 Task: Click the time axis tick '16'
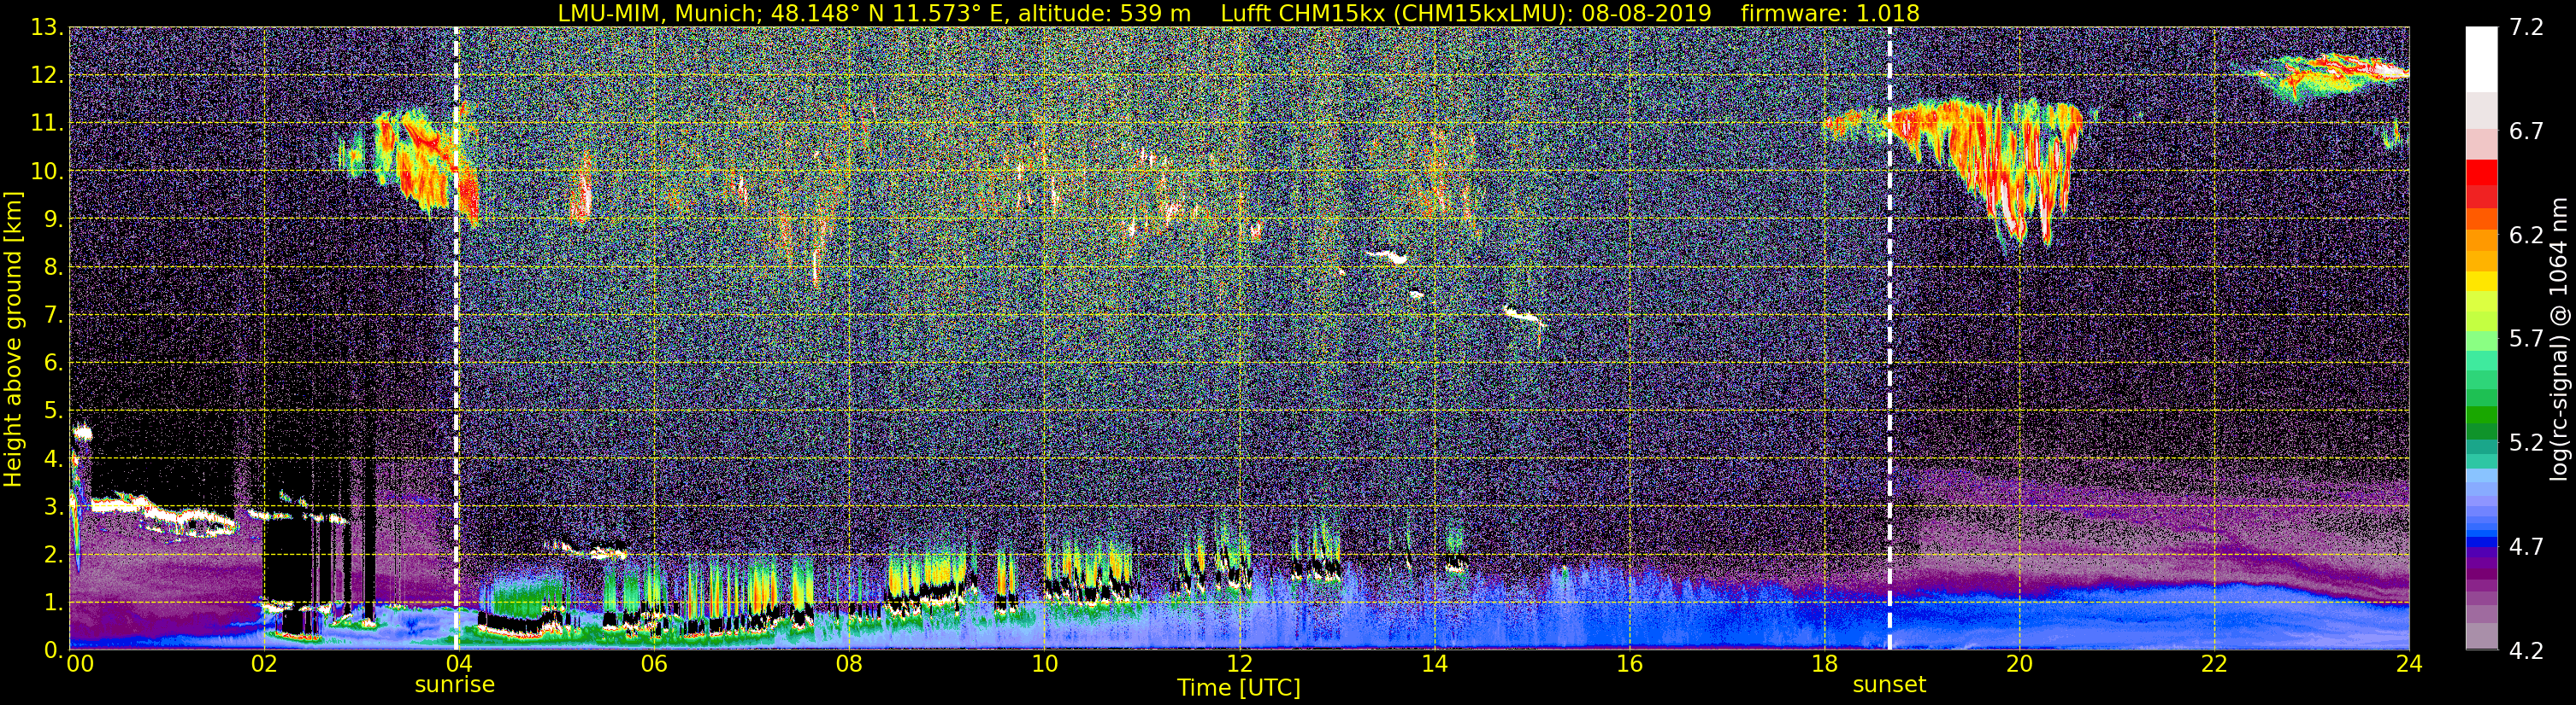(1630, 663)
